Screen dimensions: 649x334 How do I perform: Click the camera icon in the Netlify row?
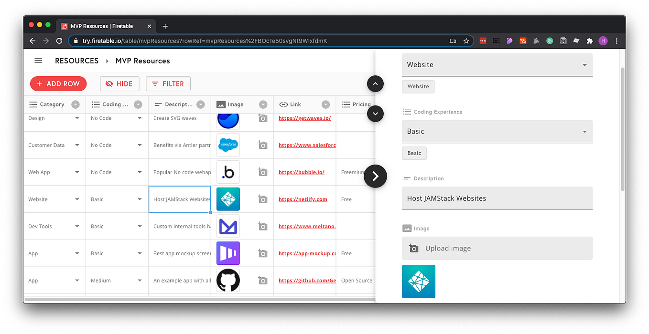262,199
